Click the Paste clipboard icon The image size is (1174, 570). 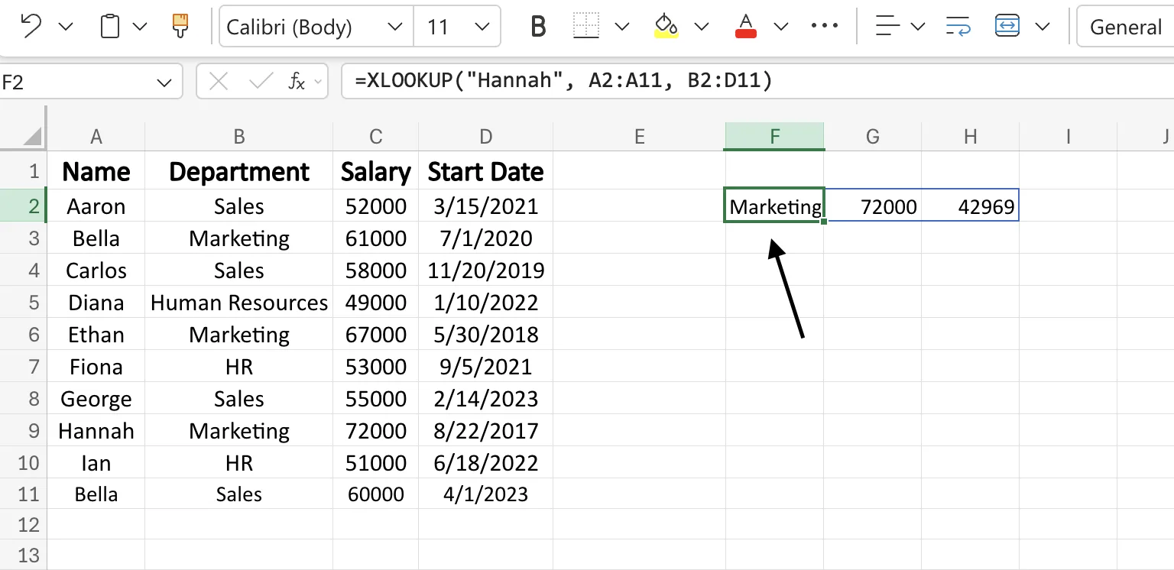point(110,27)
